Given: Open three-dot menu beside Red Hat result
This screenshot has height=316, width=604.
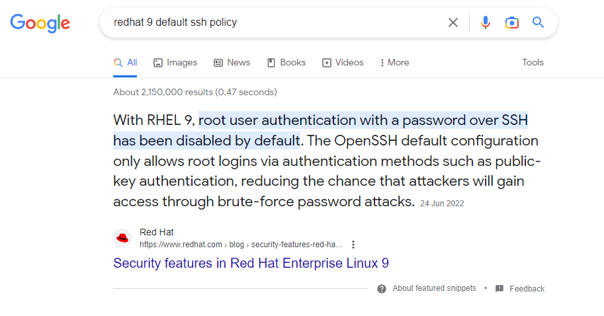Looking at the screenshot, I should click(353, 245).
